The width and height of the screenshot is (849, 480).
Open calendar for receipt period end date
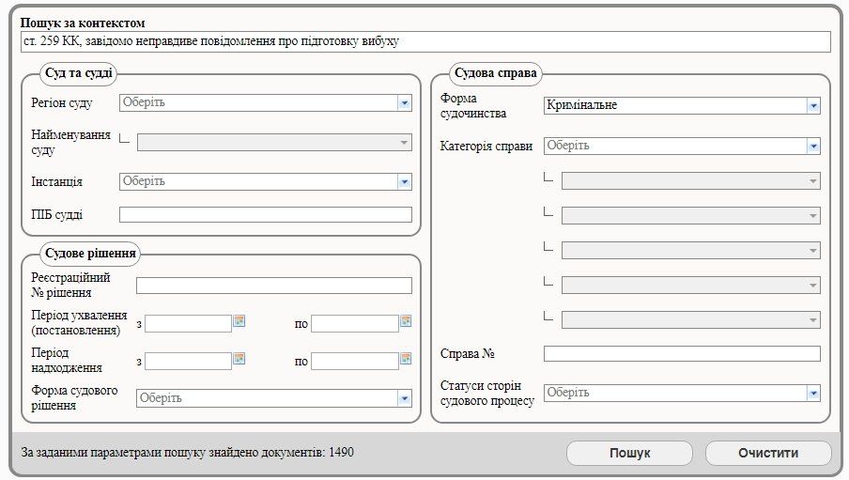click(x=406, y=359)
